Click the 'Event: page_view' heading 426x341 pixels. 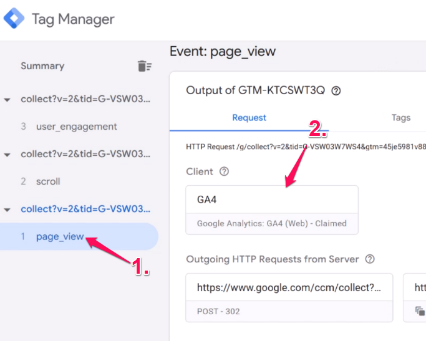click(223, 52)
